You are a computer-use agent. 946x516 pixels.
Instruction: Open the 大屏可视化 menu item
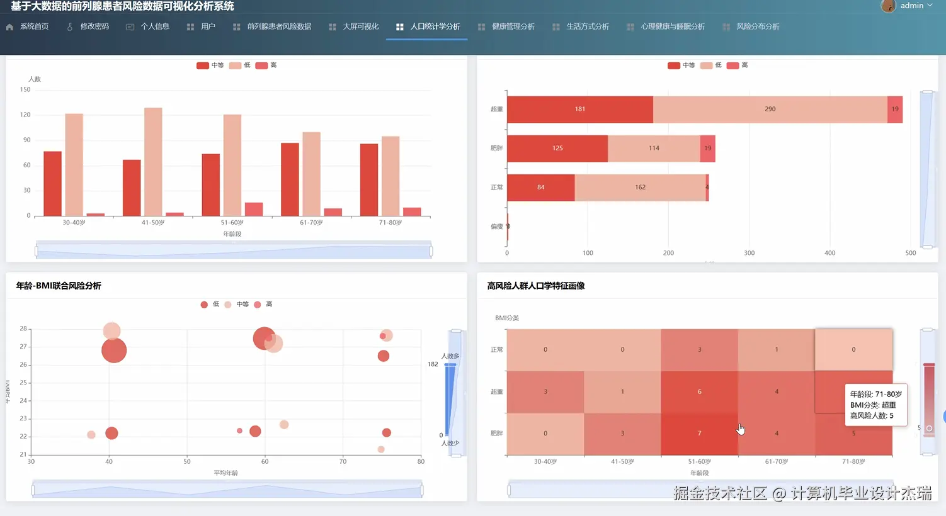(x=361, y=26)
